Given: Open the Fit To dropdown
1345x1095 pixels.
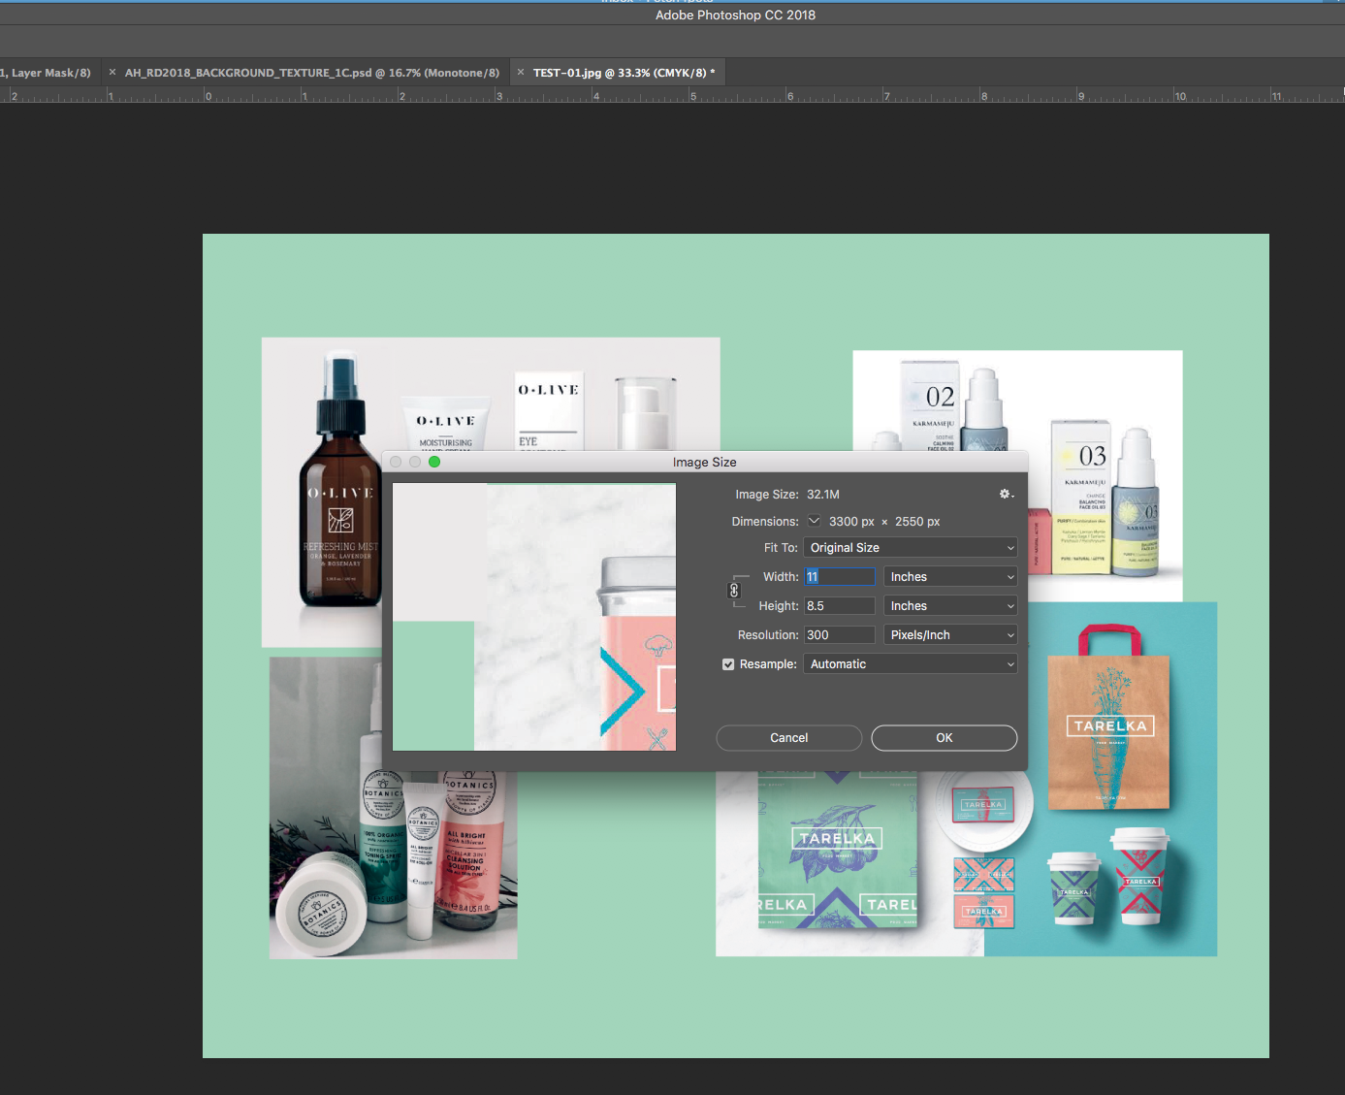Looking at the screenshot, I should tap(910, 547).
